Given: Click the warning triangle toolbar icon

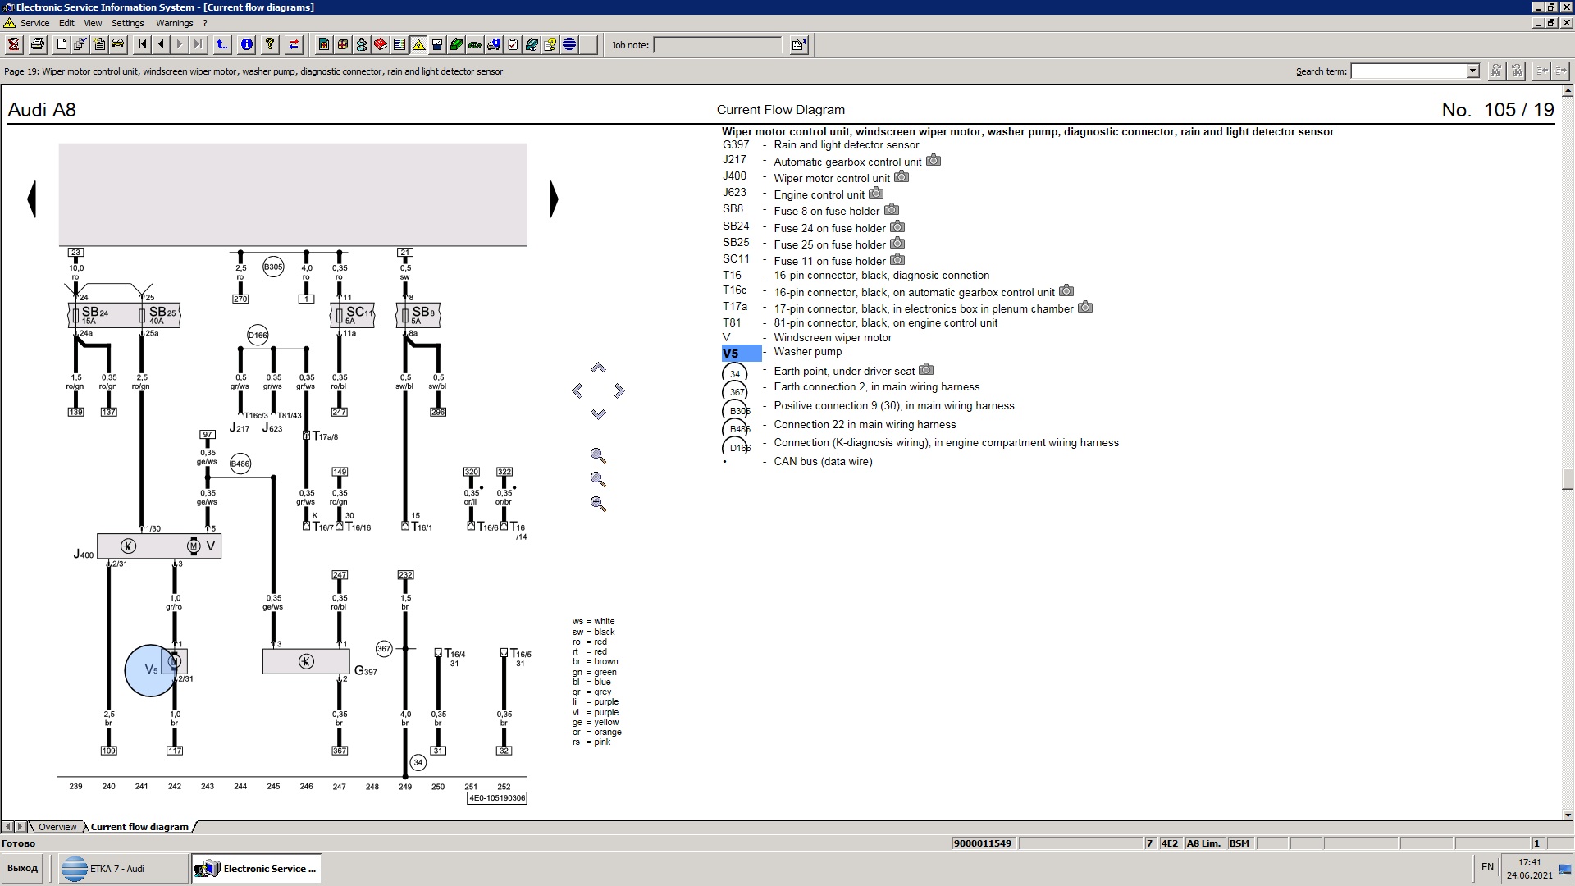Looking at the screenshot, I should (418, 44).
